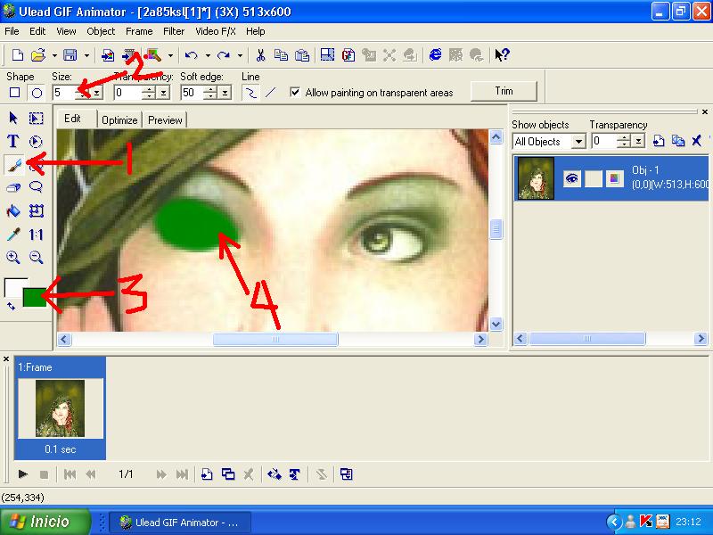Click the Redo arrow
This screenshot has height=535, width=713.
click(224, 55)
